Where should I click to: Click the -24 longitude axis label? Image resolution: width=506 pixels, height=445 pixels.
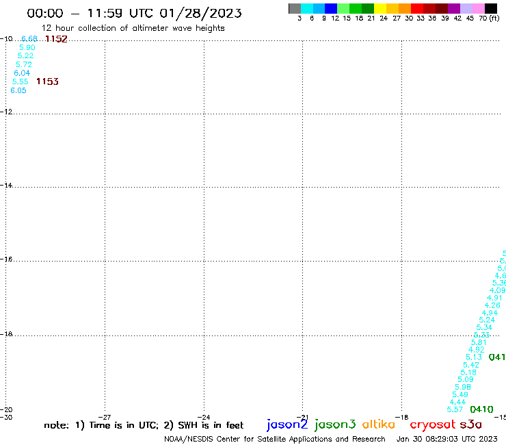tap(204, 418)
